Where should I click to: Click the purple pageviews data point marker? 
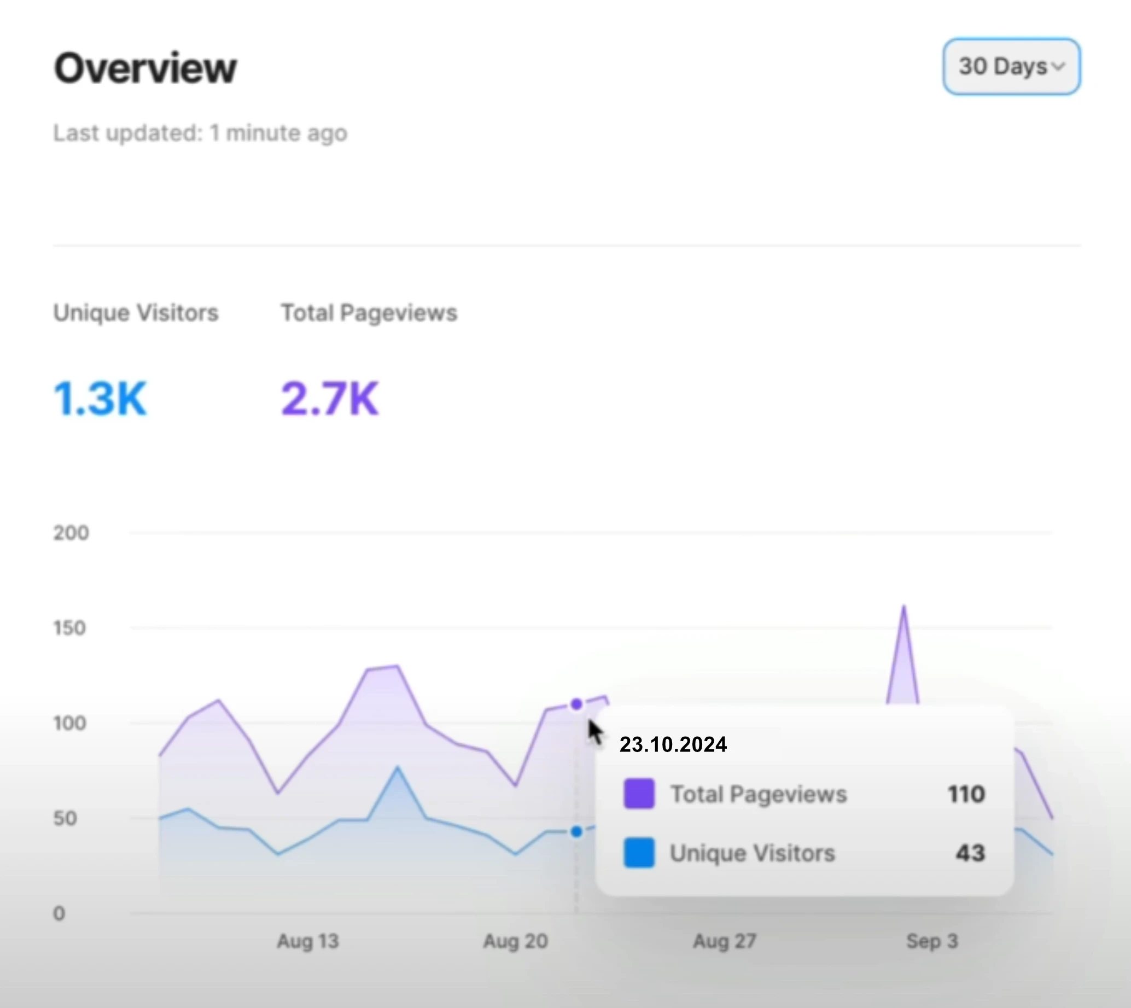click(576, 704)
